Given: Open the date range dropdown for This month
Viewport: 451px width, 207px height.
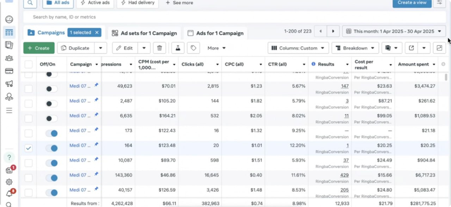Looking at the screenshot, I should 394,31.
